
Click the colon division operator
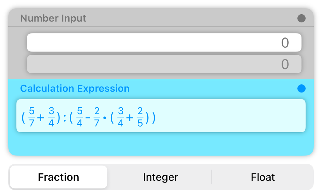(x=64, y=118)
